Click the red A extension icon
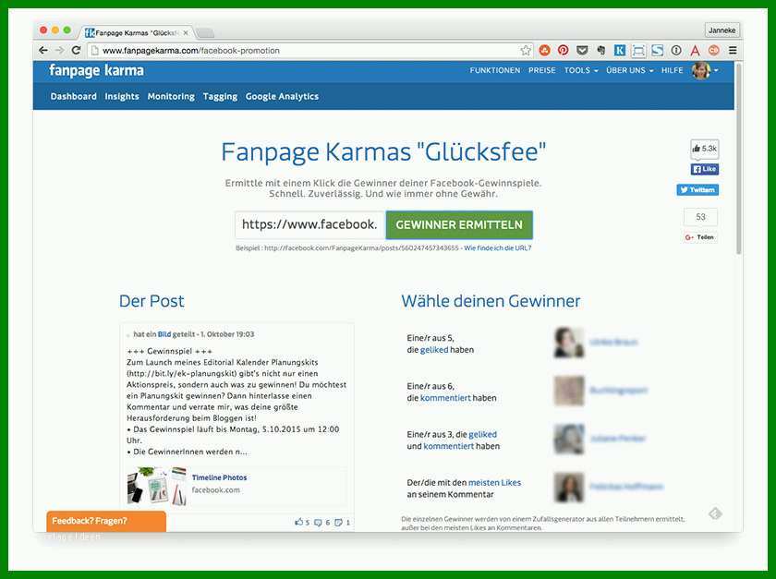The image size is (776, 579). [695, 50]
